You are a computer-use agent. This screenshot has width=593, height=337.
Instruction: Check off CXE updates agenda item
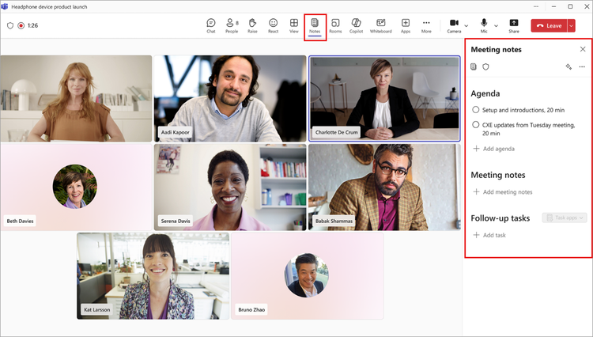point(476,124)
